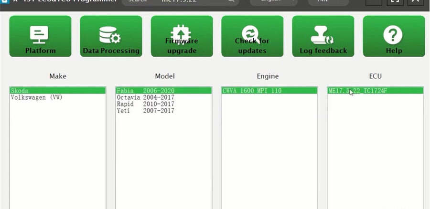Open Data Processing
This screenshot has width=430, height=209.
click(111, 36)
